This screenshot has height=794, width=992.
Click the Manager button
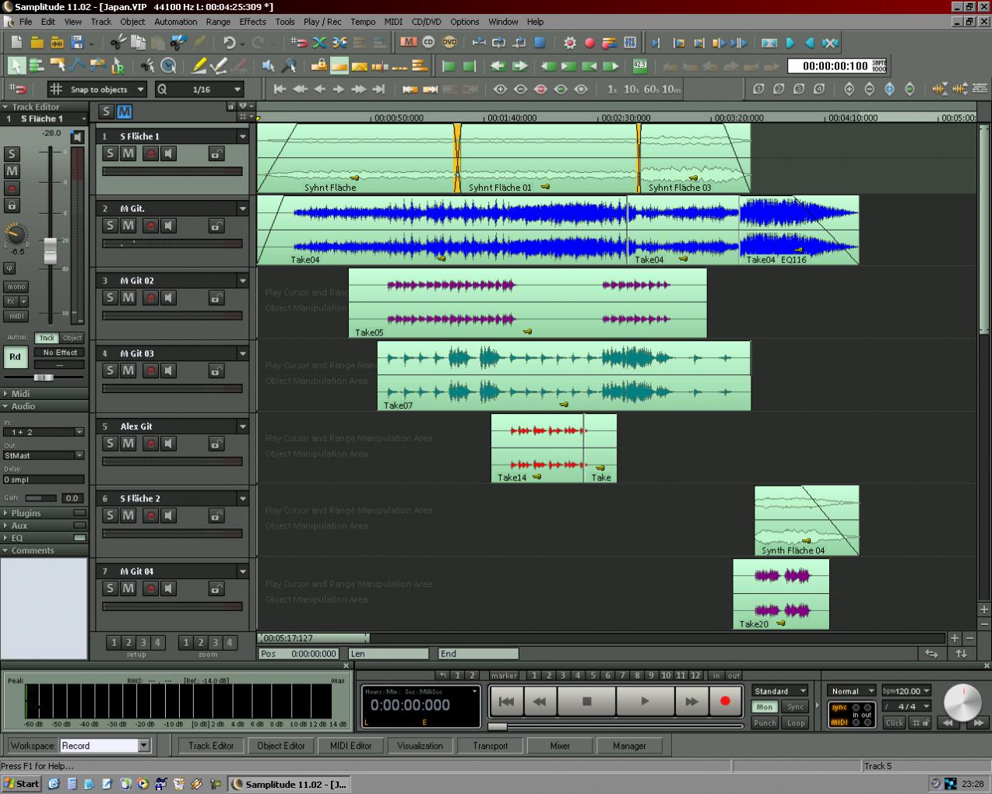tap(629, 746)
